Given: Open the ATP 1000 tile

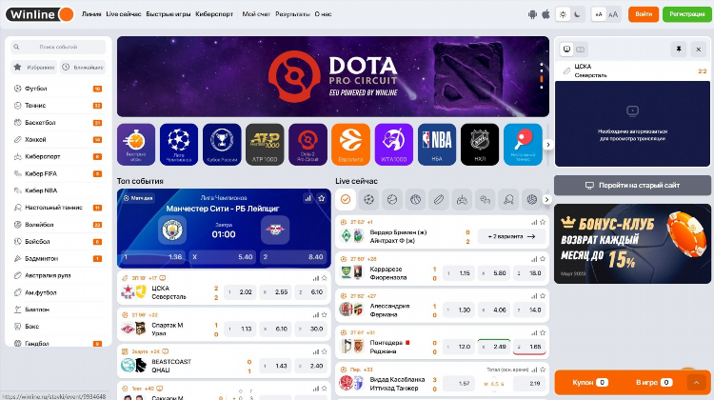Looking at the screenshot, I should tap(265, 145).
